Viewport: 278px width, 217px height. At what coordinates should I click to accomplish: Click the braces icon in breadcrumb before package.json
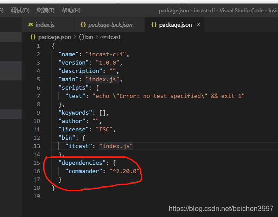point(33,37)
